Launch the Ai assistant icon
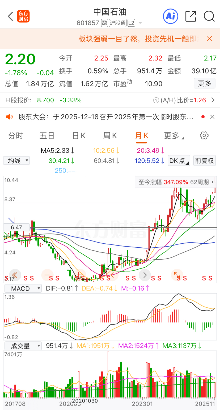The height and width of the screenshot is (410, 220). point(170,16)
